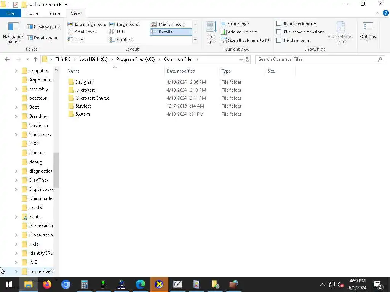The height and width of the screenshot is (292, 390).
Task: Show hidden tray icons chevron
Action: pyautogui.click(x=322, y=284)
